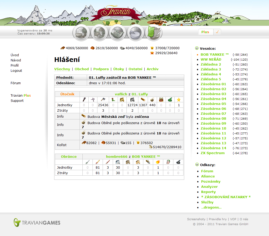Open the statistics navigation icon

136,32
